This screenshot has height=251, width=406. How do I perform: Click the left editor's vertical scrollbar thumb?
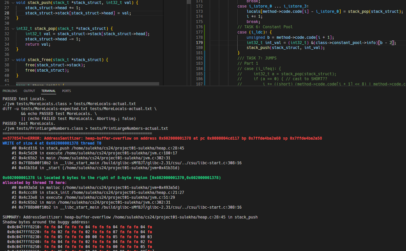point(189,2)
